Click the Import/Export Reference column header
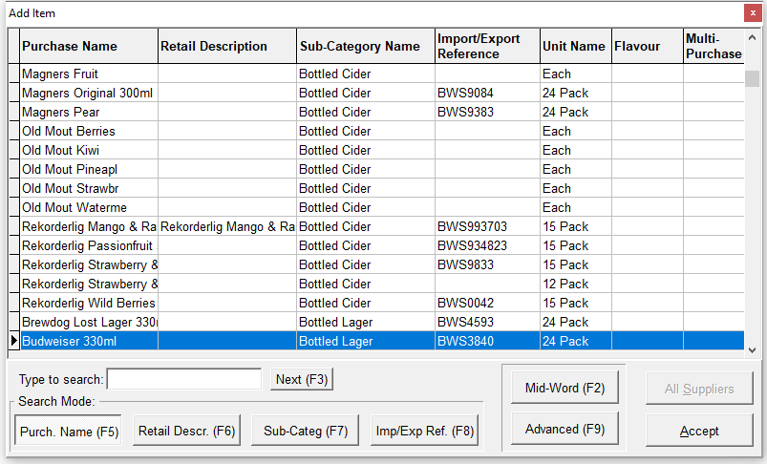767x464 pixels. [x=487, y=46]
